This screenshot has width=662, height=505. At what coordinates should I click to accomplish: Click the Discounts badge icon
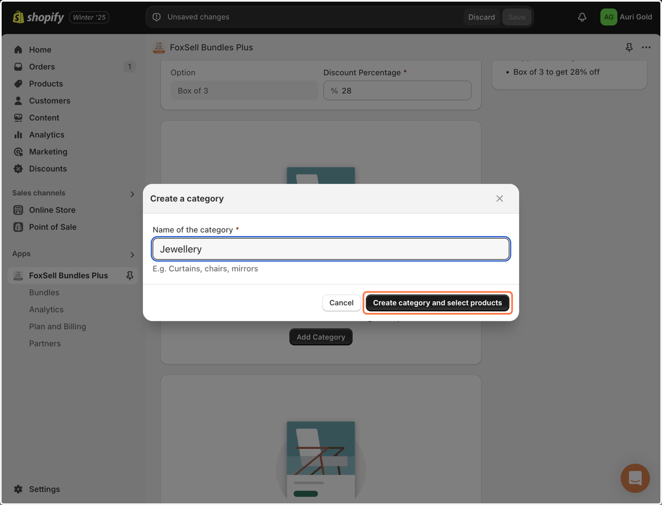18,169
